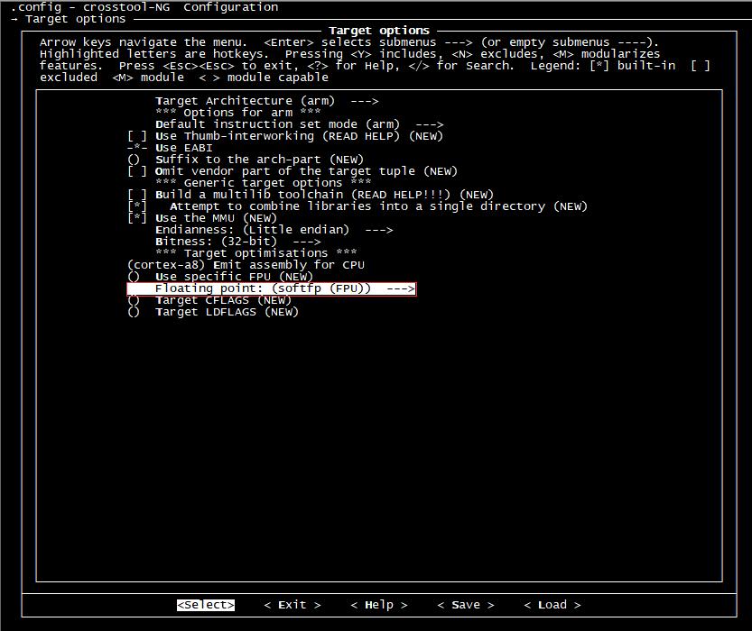This screenshot has width=752, height=631.
Task: Open Floating point softfp submenu
Action: point(272,288)
